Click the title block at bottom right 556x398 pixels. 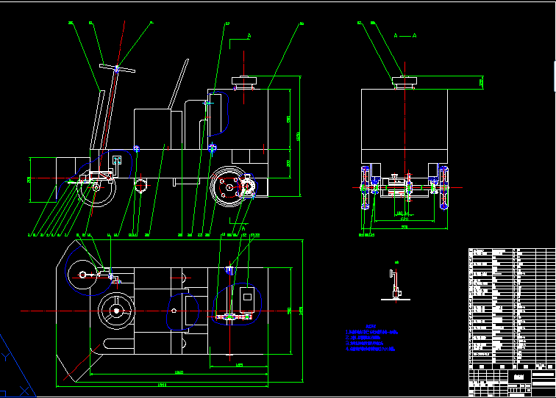click(x=511, y=379)
